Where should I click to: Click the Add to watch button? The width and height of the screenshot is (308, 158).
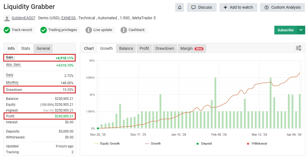238,8
